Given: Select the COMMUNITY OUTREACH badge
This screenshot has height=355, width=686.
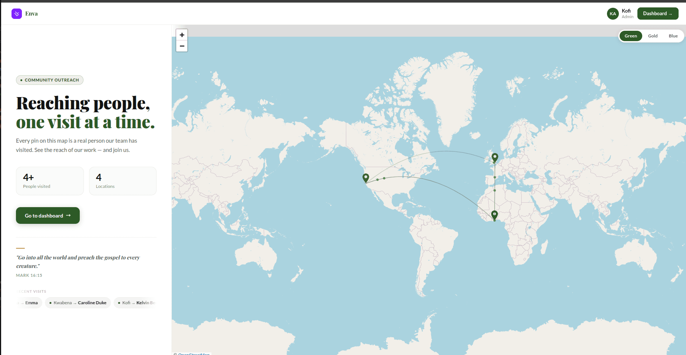Looking at the screenshot, I should tap(49, 80).
